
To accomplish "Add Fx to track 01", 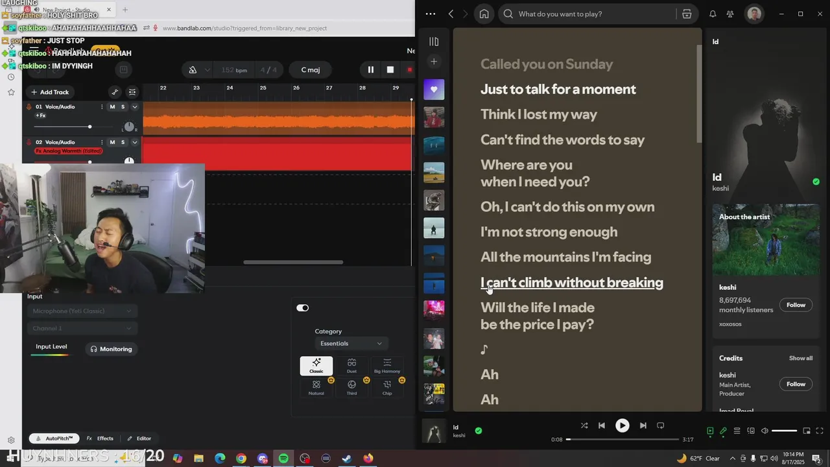I will [41, 115].
